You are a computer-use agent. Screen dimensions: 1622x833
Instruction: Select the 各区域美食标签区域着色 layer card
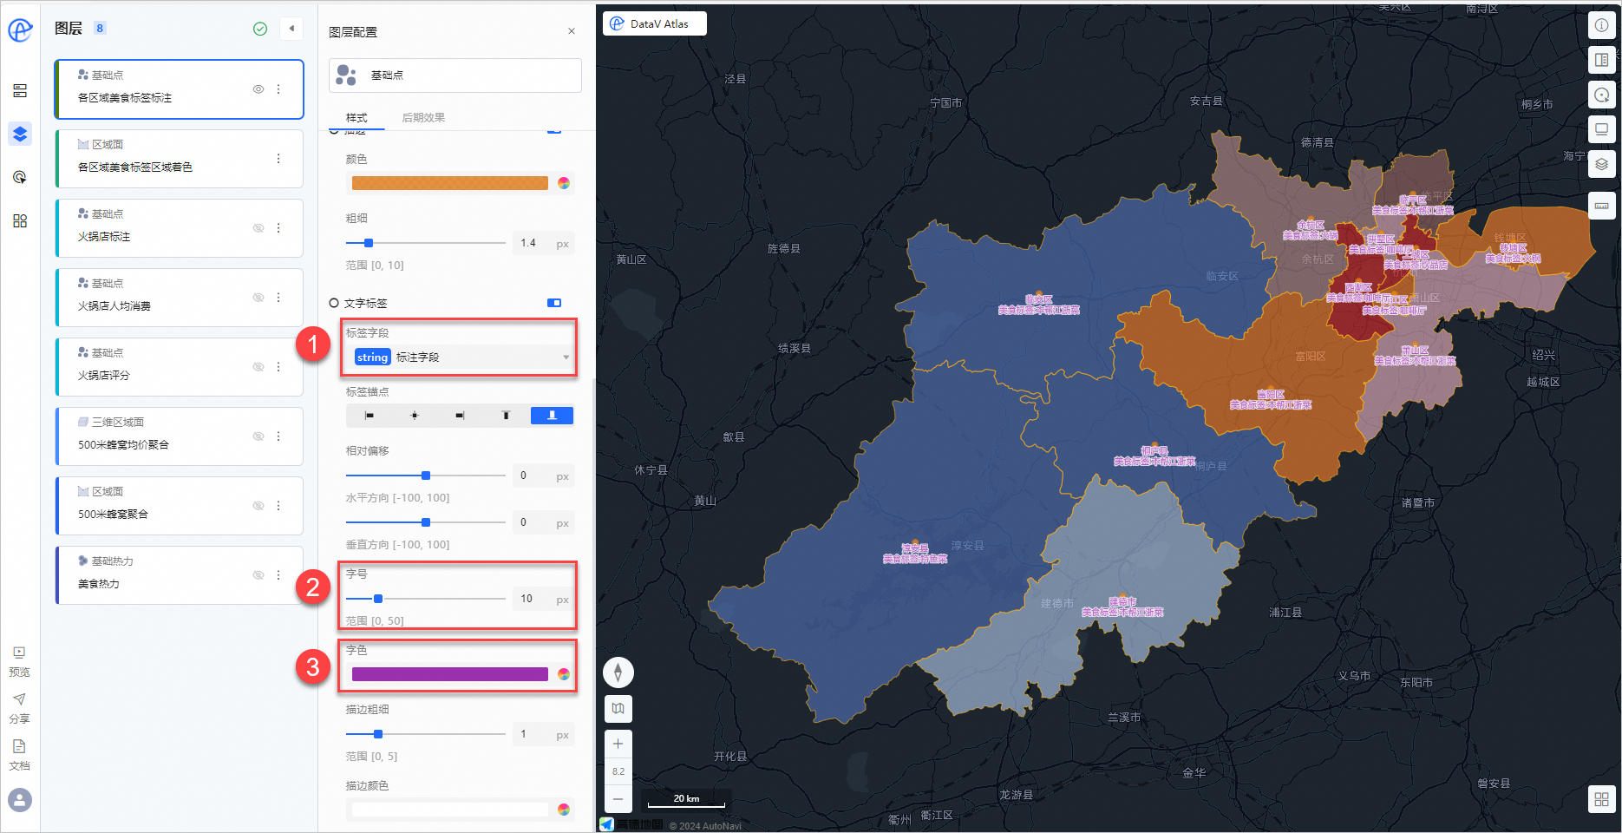(179, 159)
